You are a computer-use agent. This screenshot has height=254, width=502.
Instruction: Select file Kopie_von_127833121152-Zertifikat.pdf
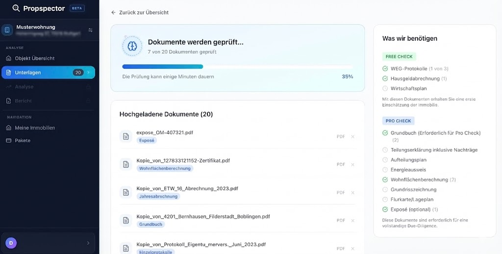pyautogui.click(x=183, y=160)
